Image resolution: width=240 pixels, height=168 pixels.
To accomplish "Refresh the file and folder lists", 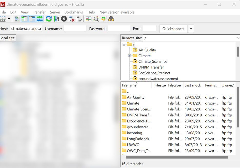I will [48, 19].
